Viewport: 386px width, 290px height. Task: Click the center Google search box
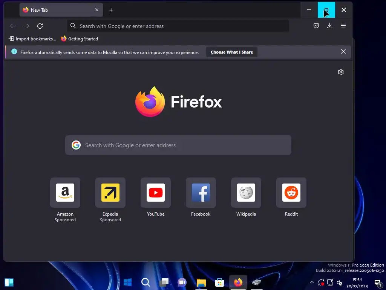point(178,145)
